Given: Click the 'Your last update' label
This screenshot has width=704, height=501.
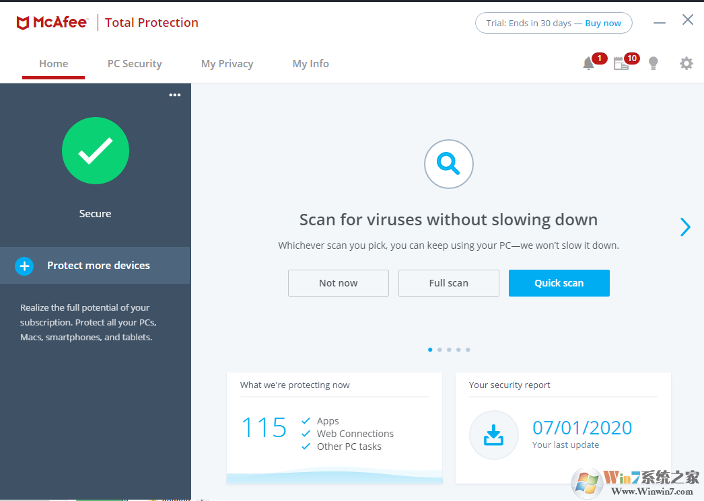Looking at the screenshot, I should (565, 445).
